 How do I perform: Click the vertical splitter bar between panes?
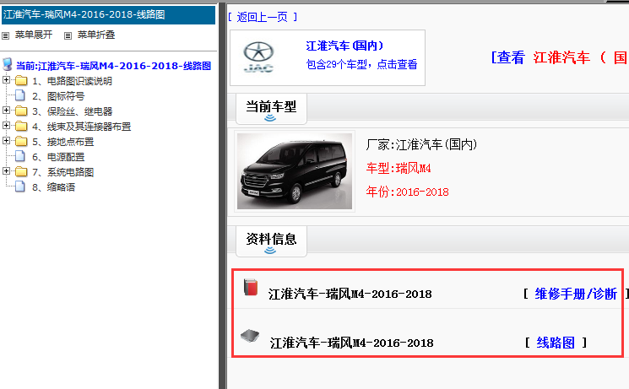tap(223, 196)
